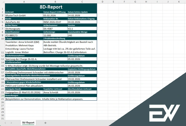Select cell RKM-2026-0147
This screenshot has height=126, width=186.
click(55, 22)
